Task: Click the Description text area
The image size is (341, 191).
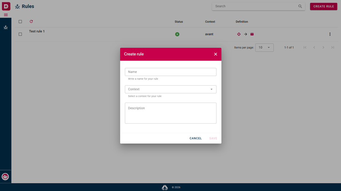Action: [170, 113]
